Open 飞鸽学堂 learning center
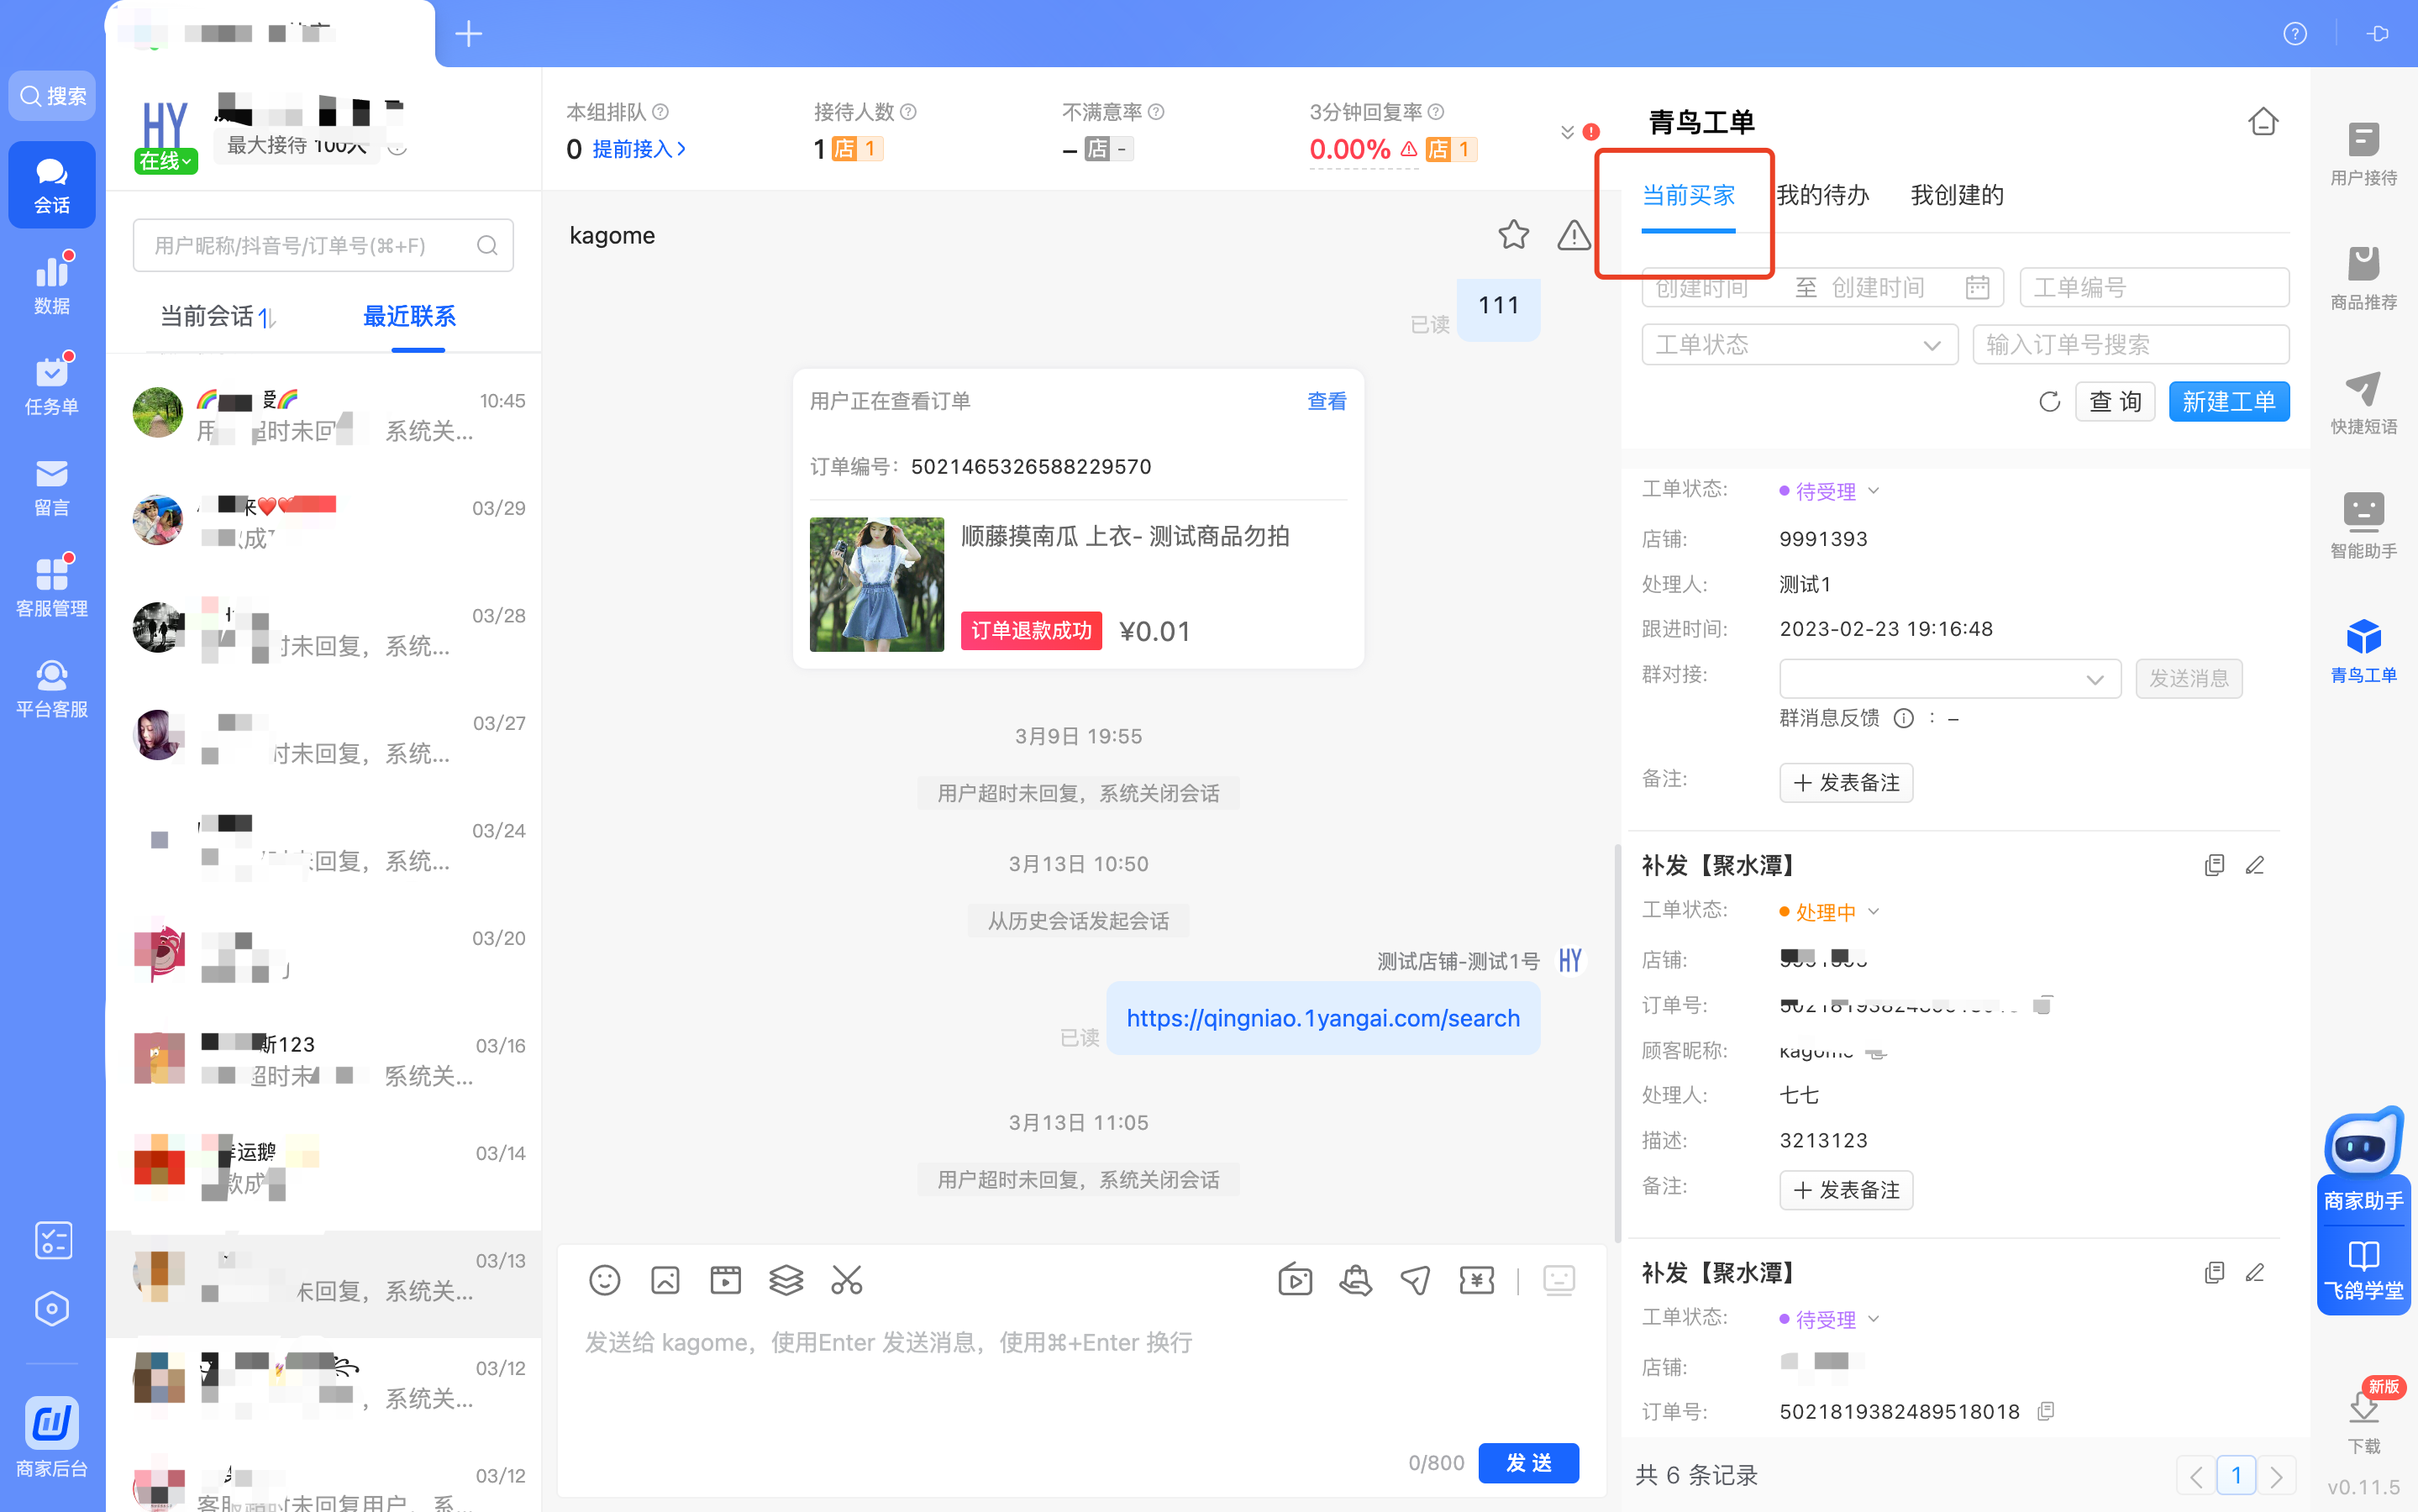 coord(2363,1270)
